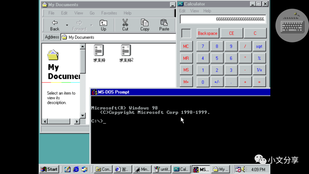Click the plus button in Calculator
This screenshot has width=309, height=174.
click(245, 82)
